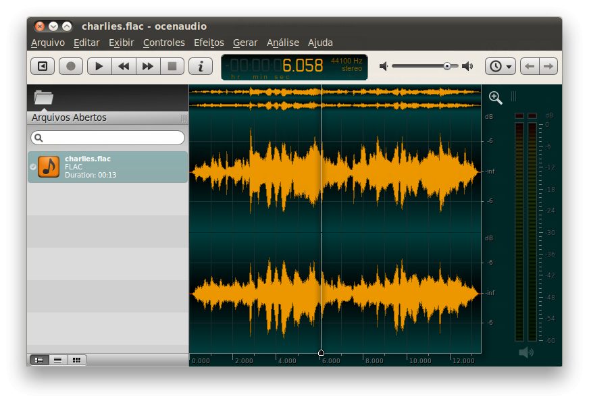Switch file list to compact list view
This screenshot has width=589, height=403.
pos(58,360)
